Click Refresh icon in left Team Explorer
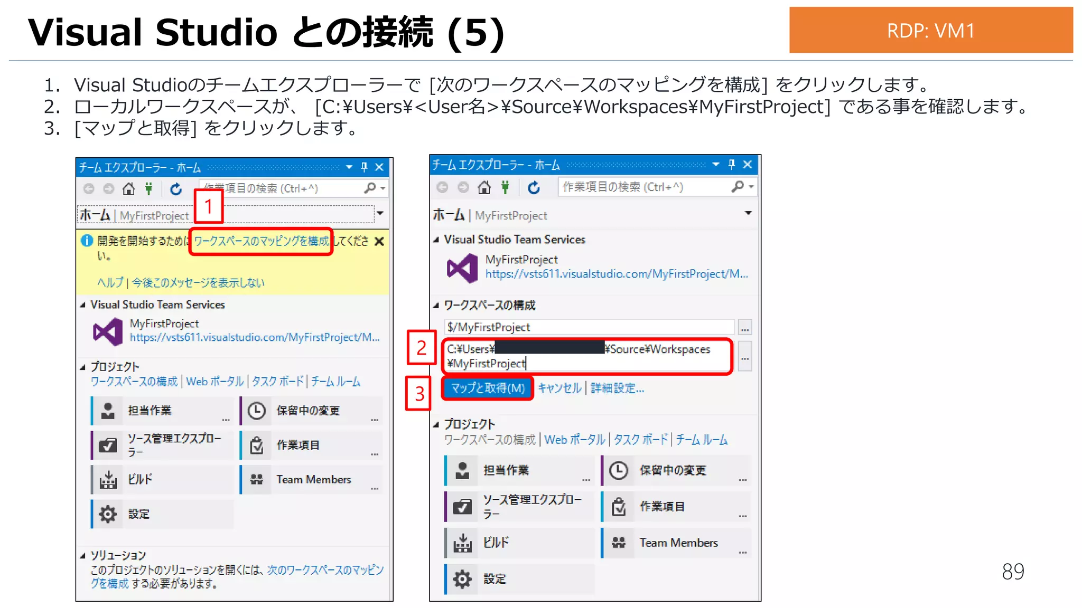 (176, 188)
